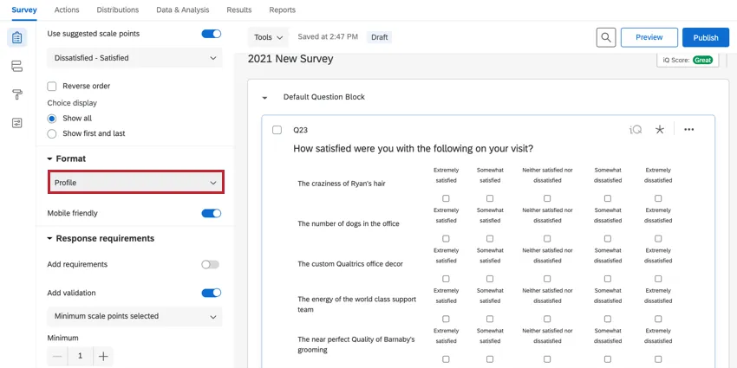Open the survey builder clipboard icon
The width and height of the screenshot is (737, 368).
(x=16, y=38)
